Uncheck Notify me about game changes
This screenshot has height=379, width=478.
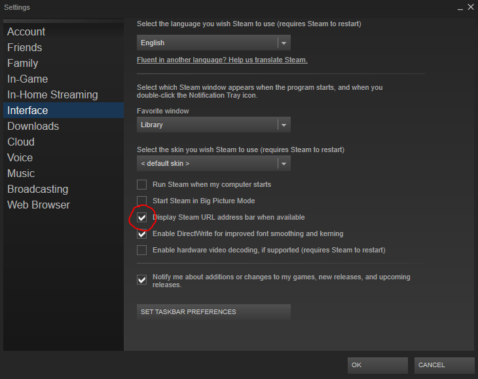[141, 279]
